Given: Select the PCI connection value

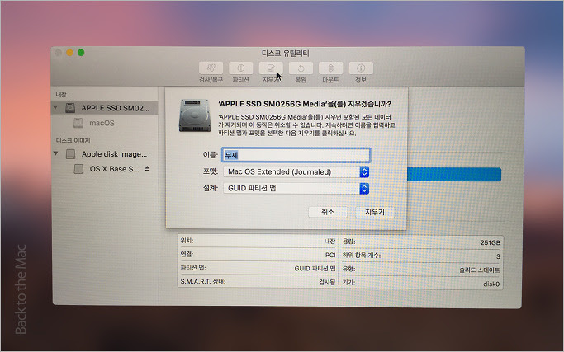Looking at the screenshot, I should [330, 255].
